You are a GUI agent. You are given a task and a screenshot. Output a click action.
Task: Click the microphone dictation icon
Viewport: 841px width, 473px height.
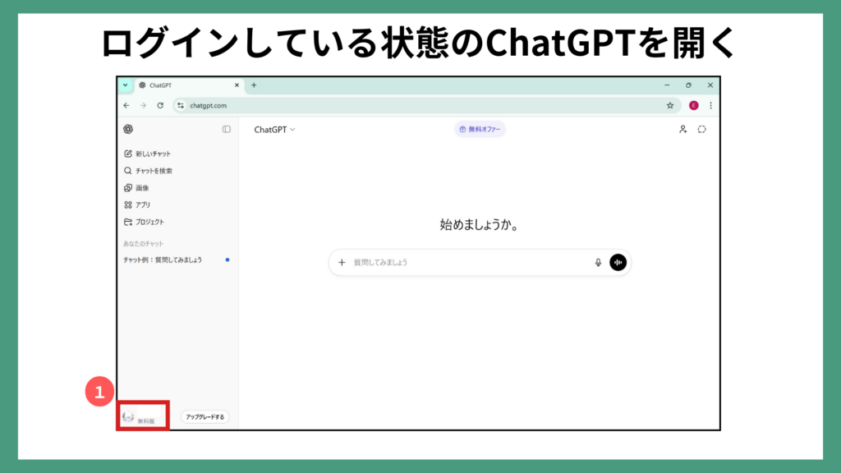(x=598, y=263)
